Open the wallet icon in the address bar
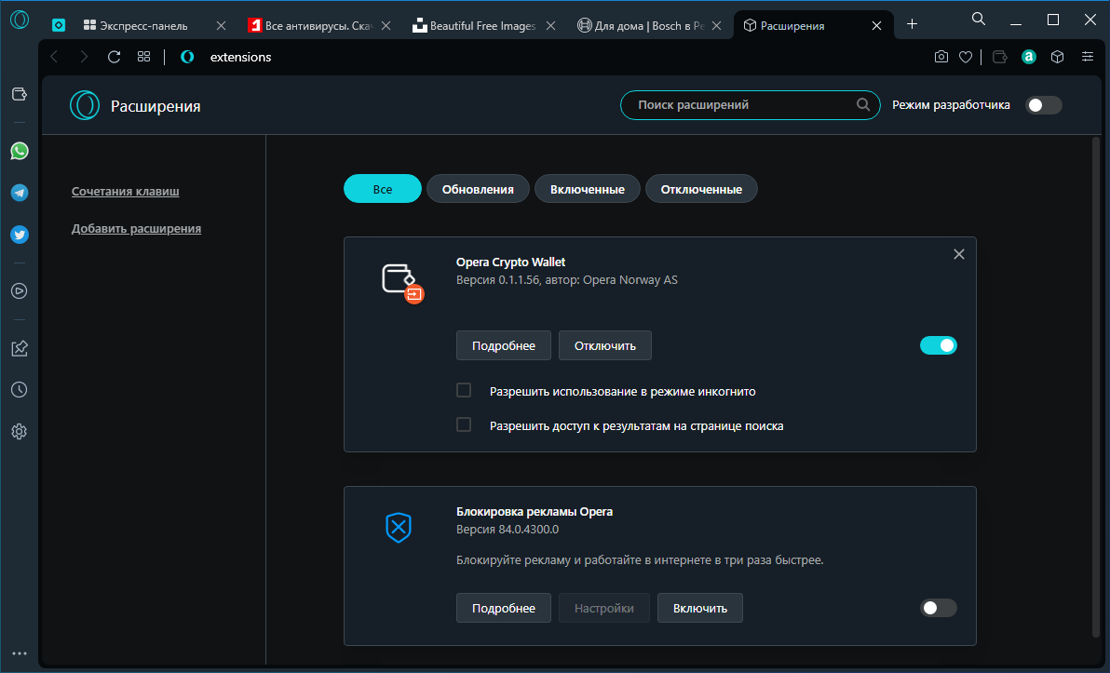 tap(999, 57)
